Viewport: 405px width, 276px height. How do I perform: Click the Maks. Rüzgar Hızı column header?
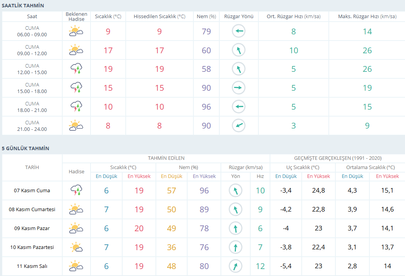(x=367, y=17)
